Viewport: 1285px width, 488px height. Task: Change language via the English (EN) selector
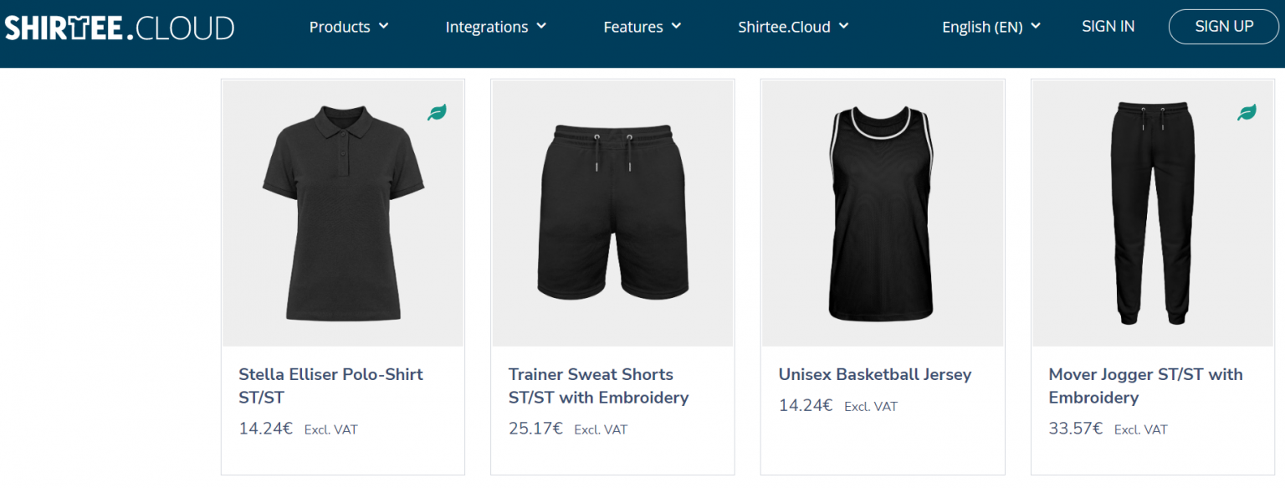pos(991,26)
